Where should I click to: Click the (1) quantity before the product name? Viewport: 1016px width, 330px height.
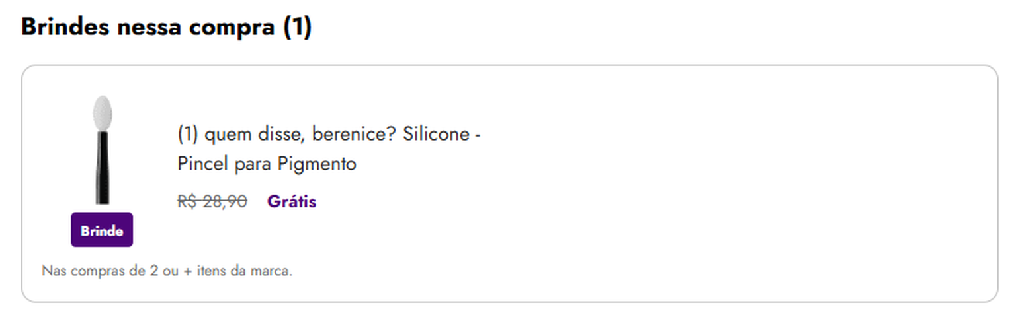(x=188, y=135)
